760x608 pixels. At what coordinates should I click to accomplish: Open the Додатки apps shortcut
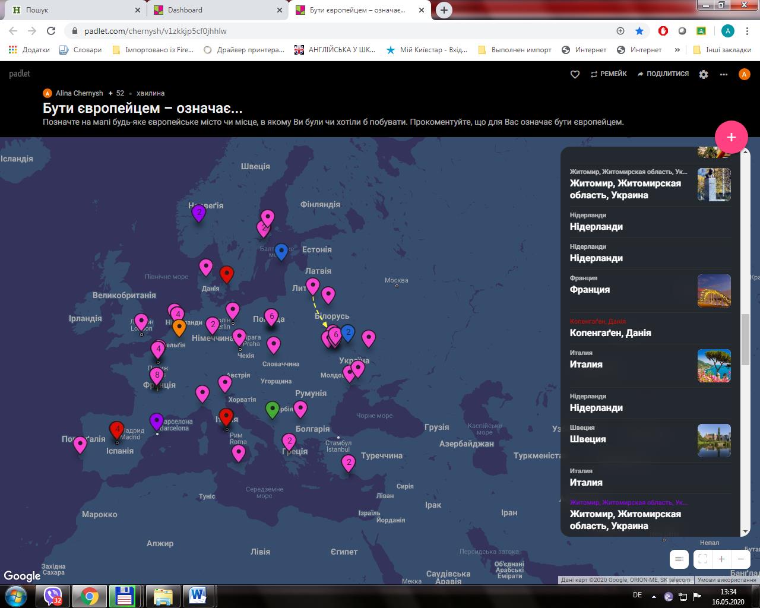tap(29, 50)
